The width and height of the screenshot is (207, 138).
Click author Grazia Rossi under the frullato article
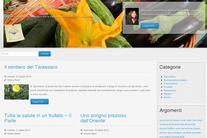[x=13, y=134]
